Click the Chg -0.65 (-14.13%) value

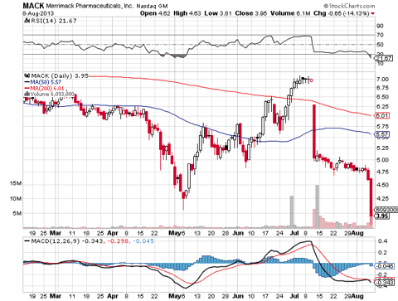coord(341,13)
